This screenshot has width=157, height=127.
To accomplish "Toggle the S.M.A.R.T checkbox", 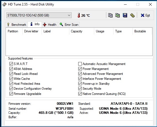I will [x=11, y=64].
